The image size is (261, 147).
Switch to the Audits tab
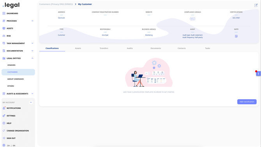[130, 48]
